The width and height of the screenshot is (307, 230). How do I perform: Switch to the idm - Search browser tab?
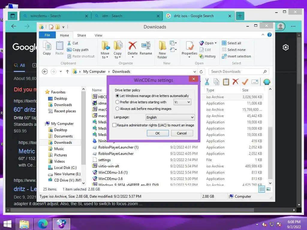(127, 16)
